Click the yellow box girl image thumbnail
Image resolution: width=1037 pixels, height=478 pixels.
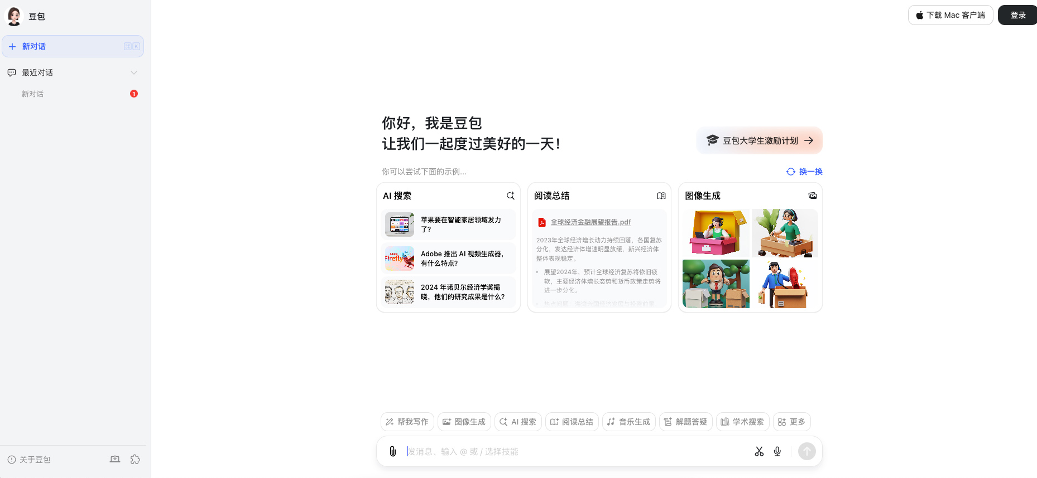716,233
